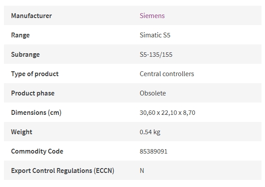Select the Subrange label
Screen dimensions: 265x187
(25, 55)
